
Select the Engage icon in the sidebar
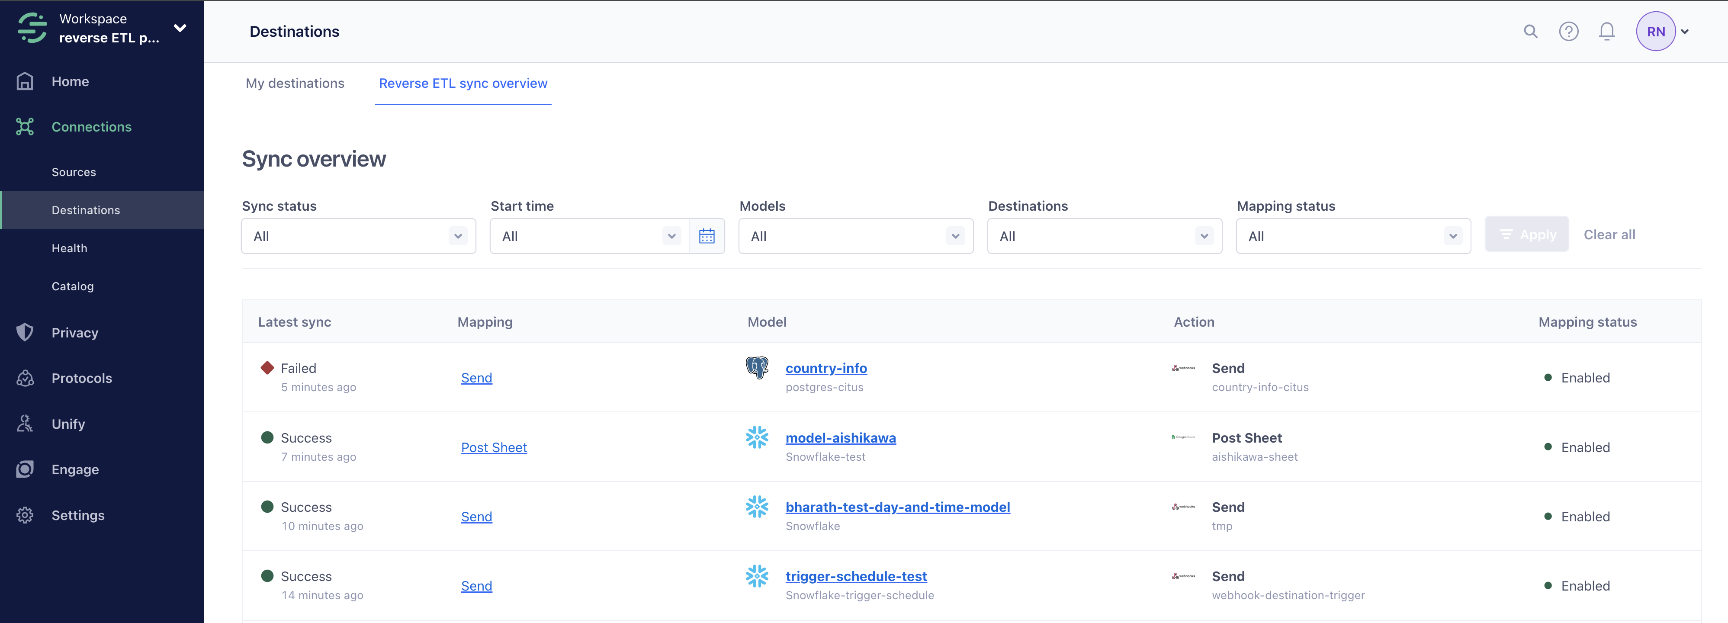tap(25, 469)
